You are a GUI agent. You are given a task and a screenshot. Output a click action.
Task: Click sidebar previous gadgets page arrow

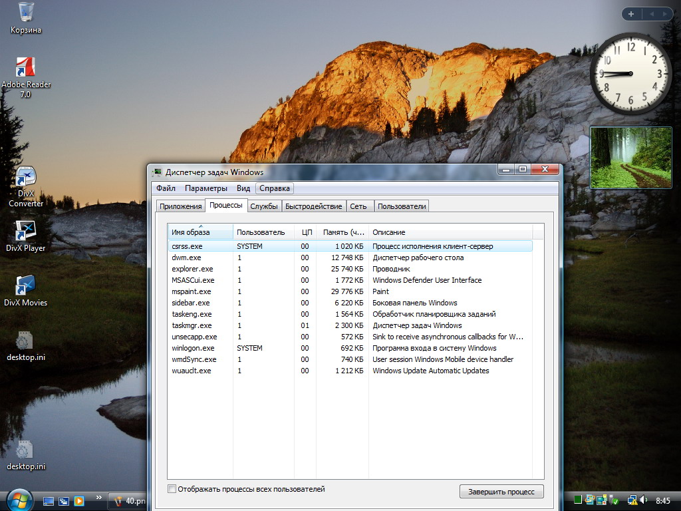652,14
